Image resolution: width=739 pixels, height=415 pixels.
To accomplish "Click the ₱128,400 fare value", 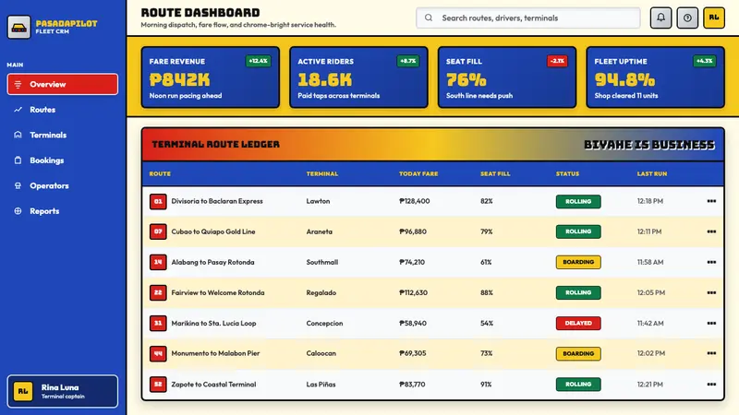I will (x=414, y=201).
